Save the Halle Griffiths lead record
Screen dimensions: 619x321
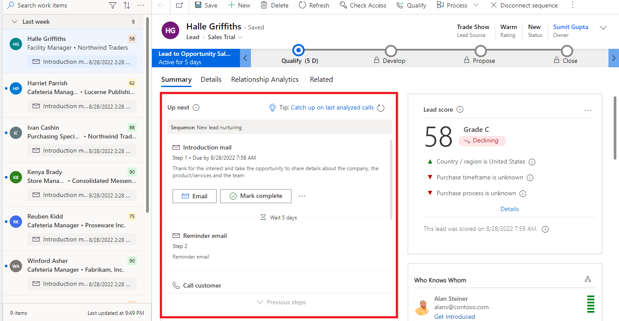tap(206, 5)
